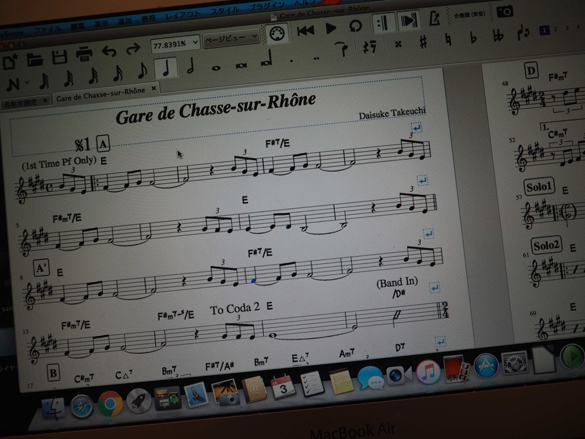Redo the action with the right arrow
Viewport: 585px width, 439px height.
click(x=133, y=49)
